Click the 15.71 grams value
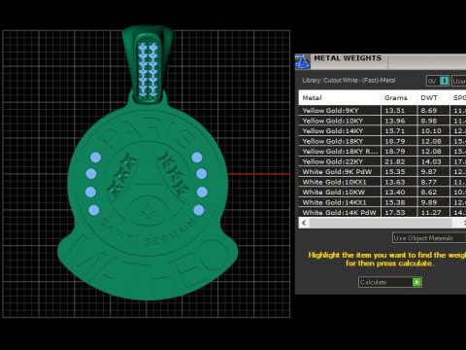The height and width of the screenshot is (350, 466). point(394,131)
